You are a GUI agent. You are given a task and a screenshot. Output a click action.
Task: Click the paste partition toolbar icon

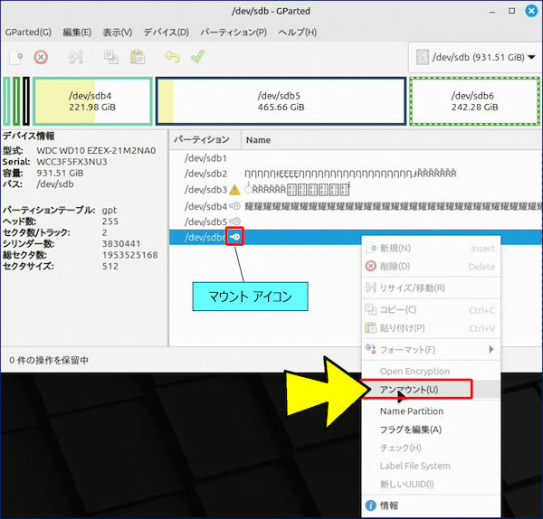(137, 57)
